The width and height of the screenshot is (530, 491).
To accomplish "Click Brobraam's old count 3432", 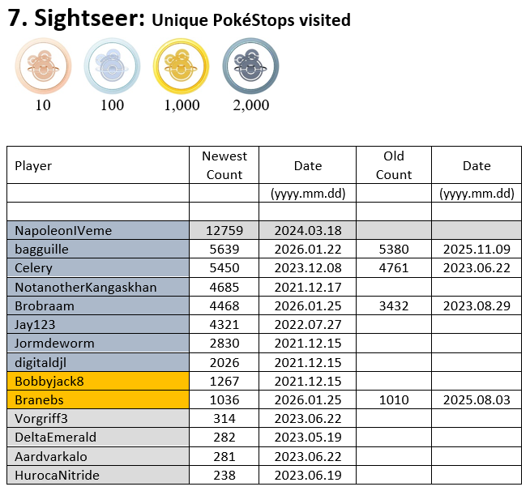I will pos(394,305).
